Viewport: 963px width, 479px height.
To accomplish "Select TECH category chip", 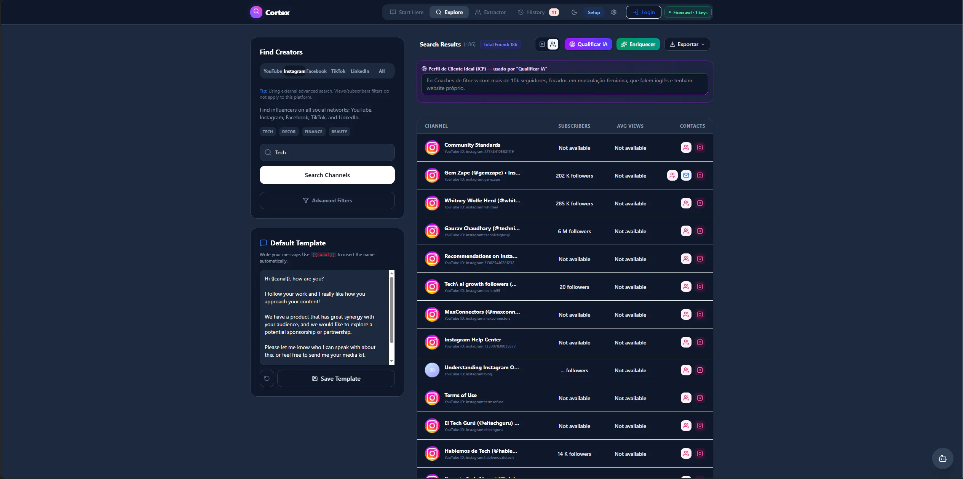I will pyautogui.click(x=268, y=131).
